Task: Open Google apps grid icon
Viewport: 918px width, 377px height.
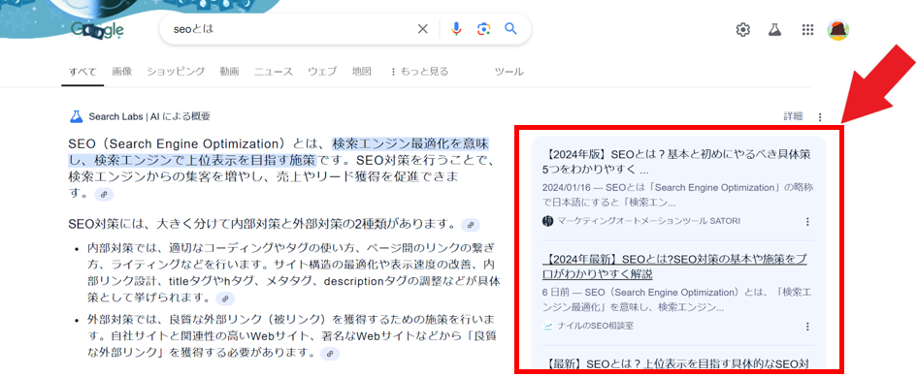Action: pos(807,29)
